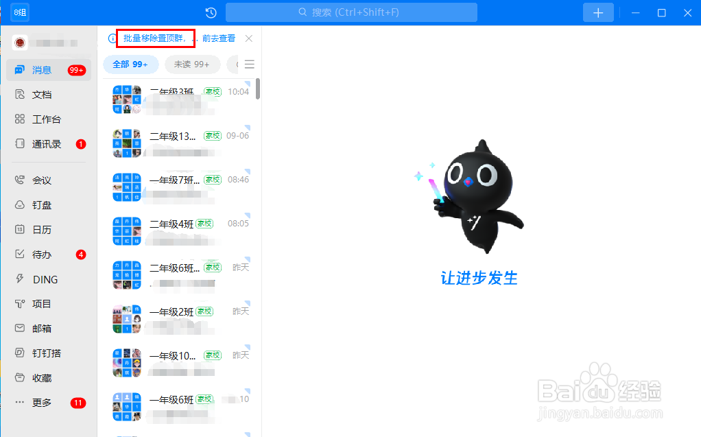Open the 钉钉搭 app builder
Viewport: 701px width, 437px height.
(x=49, y=353)
